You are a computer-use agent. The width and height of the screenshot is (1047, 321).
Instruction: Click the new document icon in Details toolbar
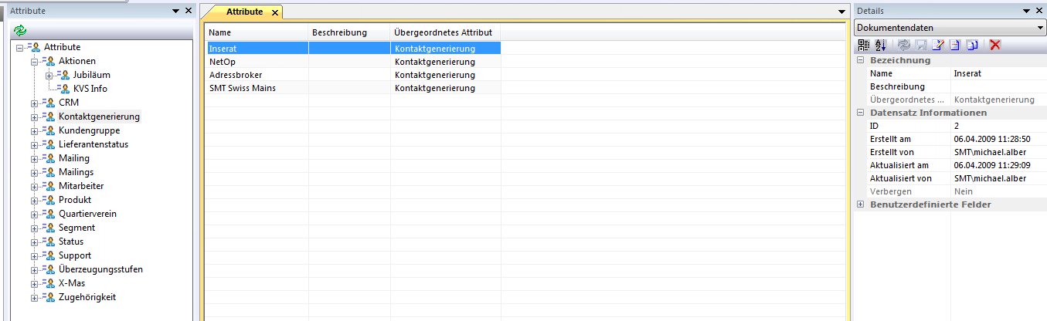coord(955,45)
